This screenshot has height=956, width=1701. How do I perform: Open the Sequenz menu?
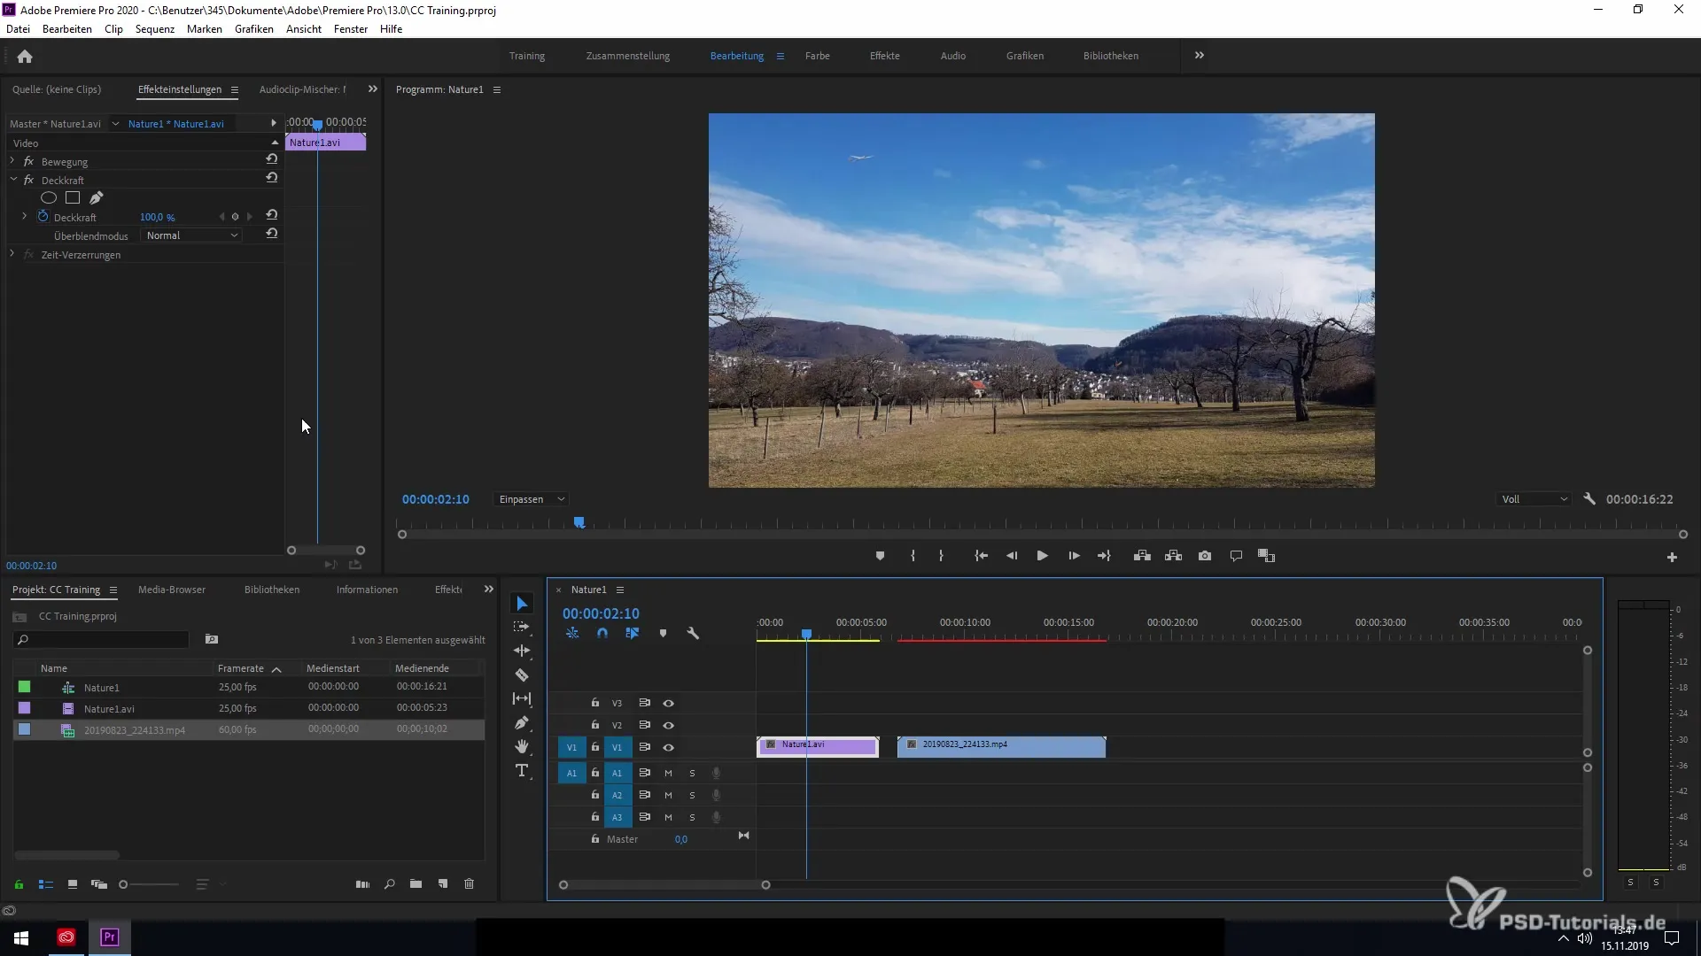154,29
